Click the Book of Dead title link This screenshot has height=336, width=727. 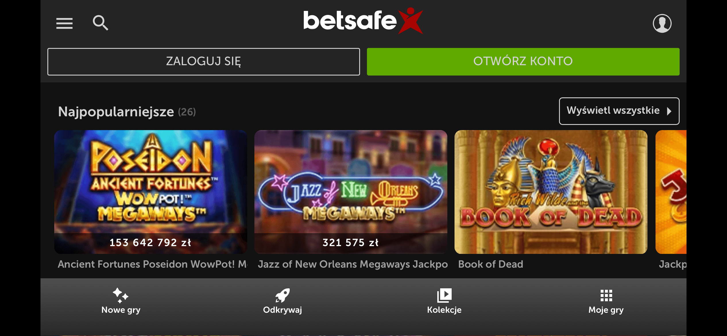point(491,264)
